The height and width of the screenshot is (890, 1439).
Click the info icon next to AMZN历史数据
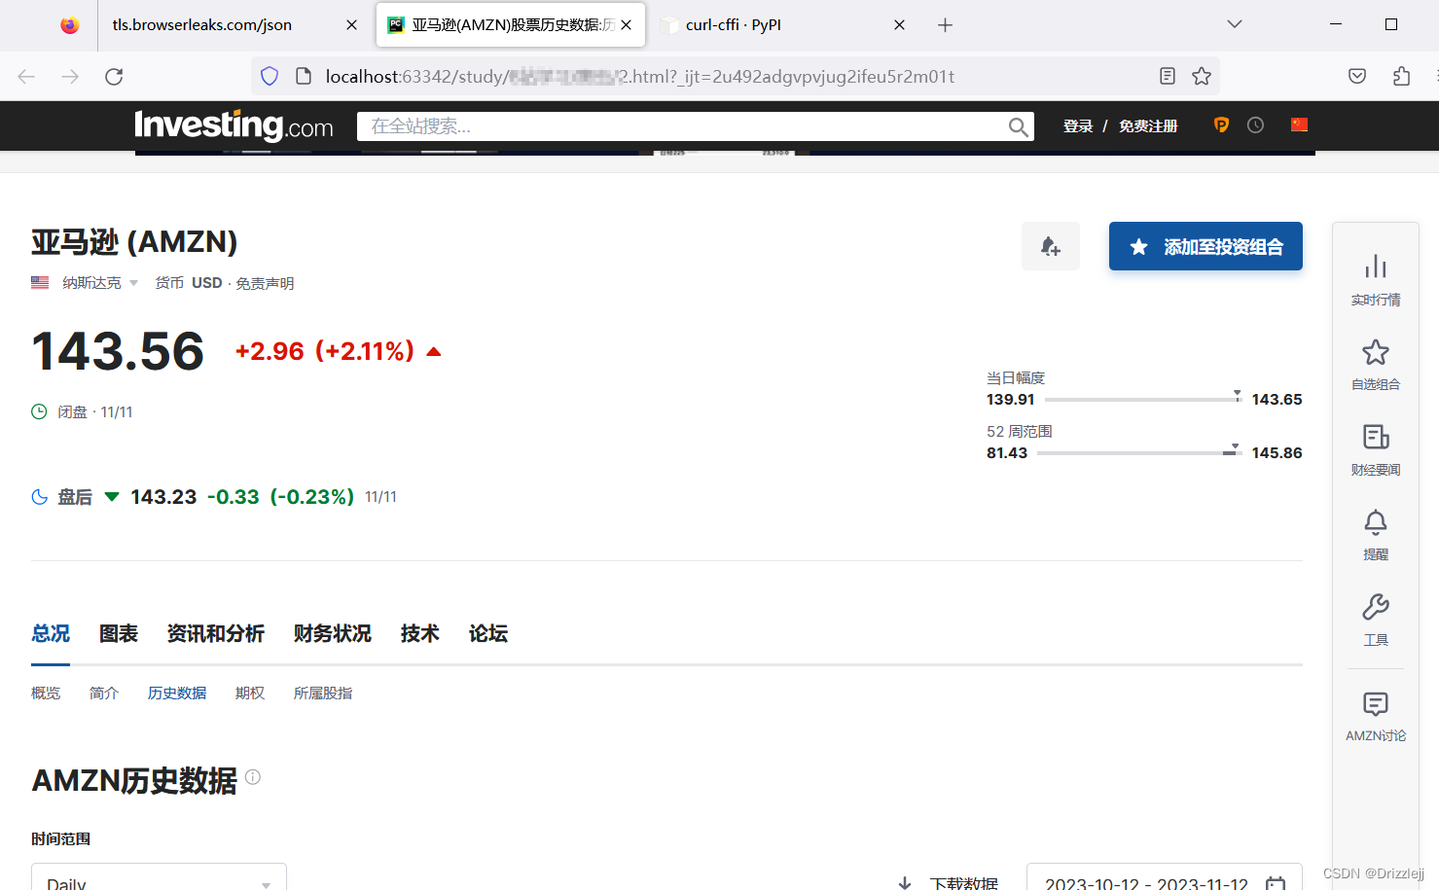253,776
